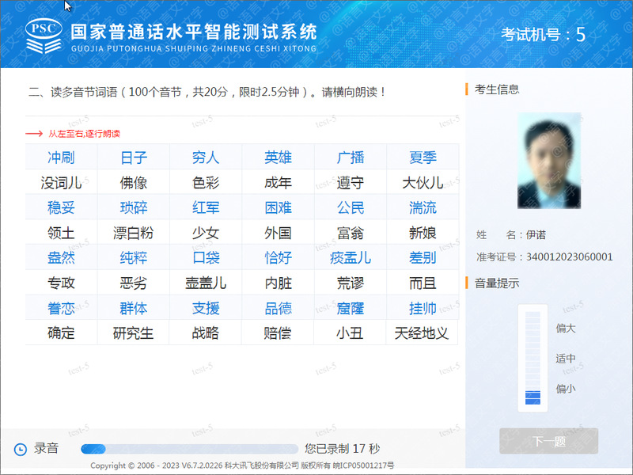Select the word 口袋
Screen dimensions: 633x475
pyautogui.click(x=206, y=258)
